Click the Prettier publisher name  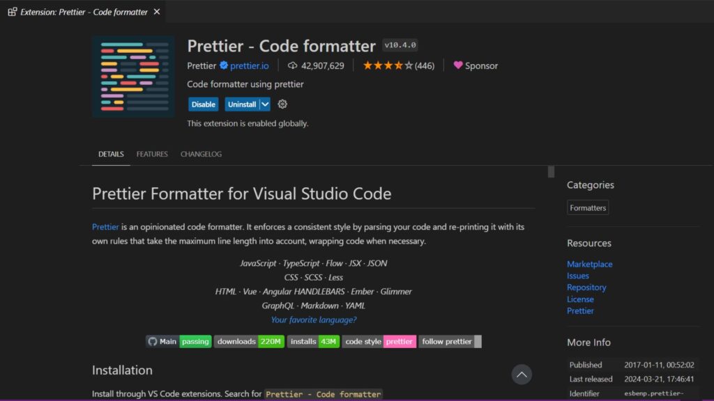[x=202, y=65]
